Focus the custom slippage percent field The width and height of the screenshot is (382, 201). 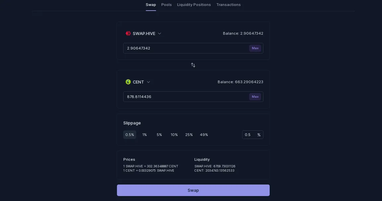tap(253, 135)
